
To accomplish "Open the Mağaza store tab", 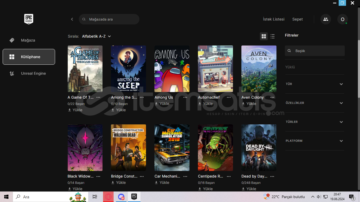I will (29, 40).
